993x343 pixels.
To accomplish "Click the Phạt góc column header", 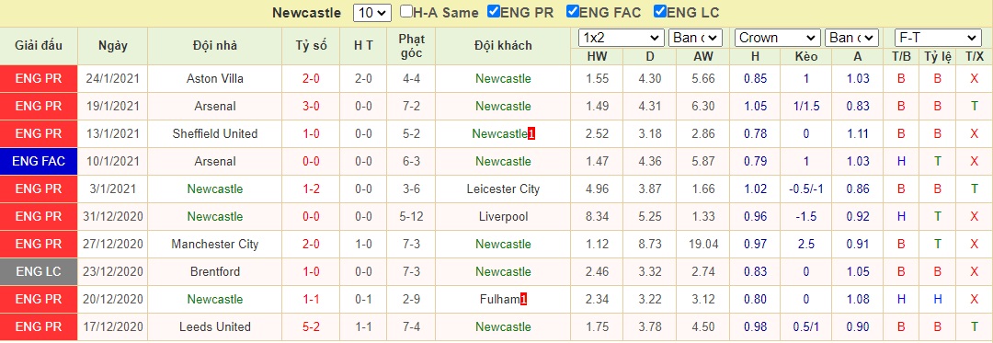I will (x=412, y=46).
